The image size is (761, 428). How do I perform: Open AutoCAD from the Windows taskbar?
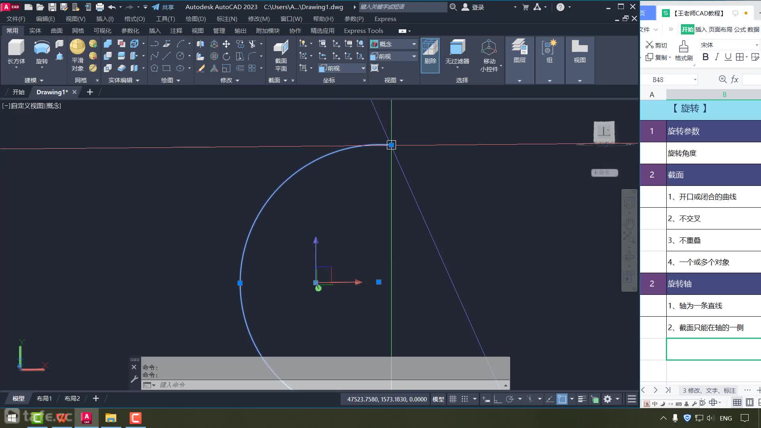click(86, 418)
